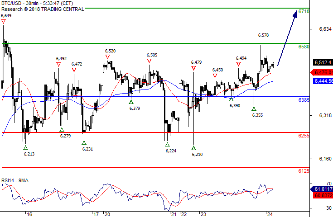Click the 6,224 trough label

coord(171,151)
